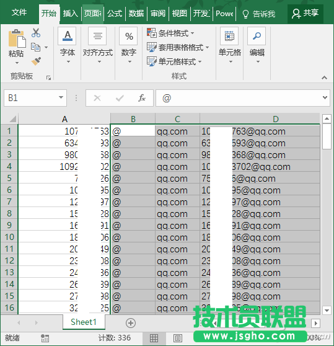Click the vertical scrollbar down arrow

click(327, 311)
